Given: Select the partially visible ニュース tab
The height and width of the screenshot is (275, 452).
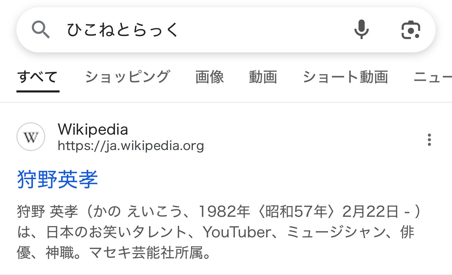Looking at the screenshot, I should [x=432, y=77].
